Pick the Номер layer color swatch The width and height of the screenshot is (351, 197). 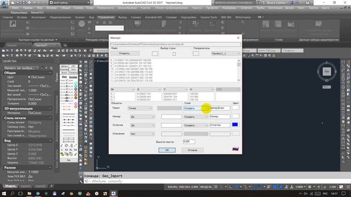point(235,116)
